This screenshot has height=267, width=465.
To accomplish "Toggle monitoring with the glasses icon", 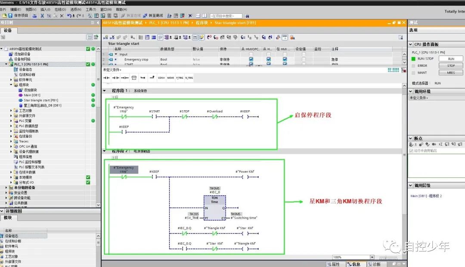I will pos(285,37).
